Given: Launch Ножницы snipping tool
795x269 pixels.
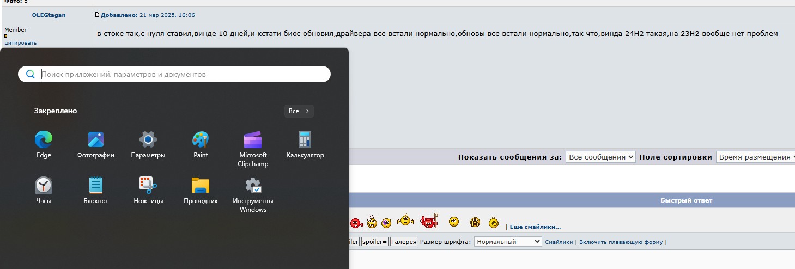Looking at the screenshot, I should tap(148, 190).
